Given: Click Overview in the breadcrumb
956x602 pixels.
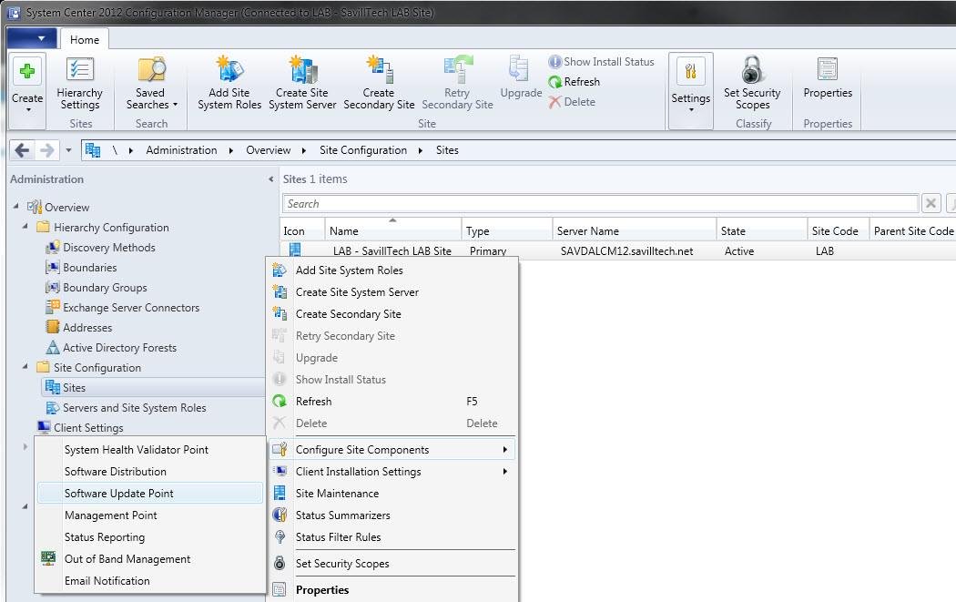Looking at the screenshot, I should pos(269,150).
